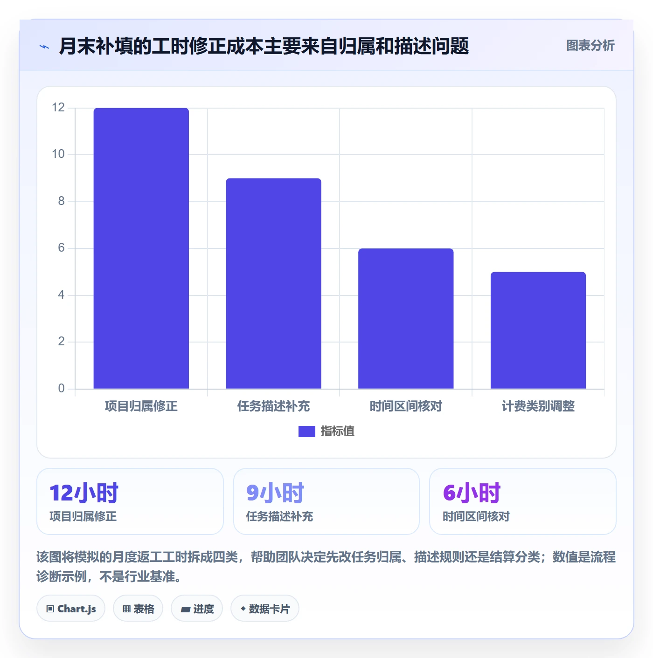Click the 时间区间核对 x-axis label
The image size is (653, 658).
(x=406, y=406)
